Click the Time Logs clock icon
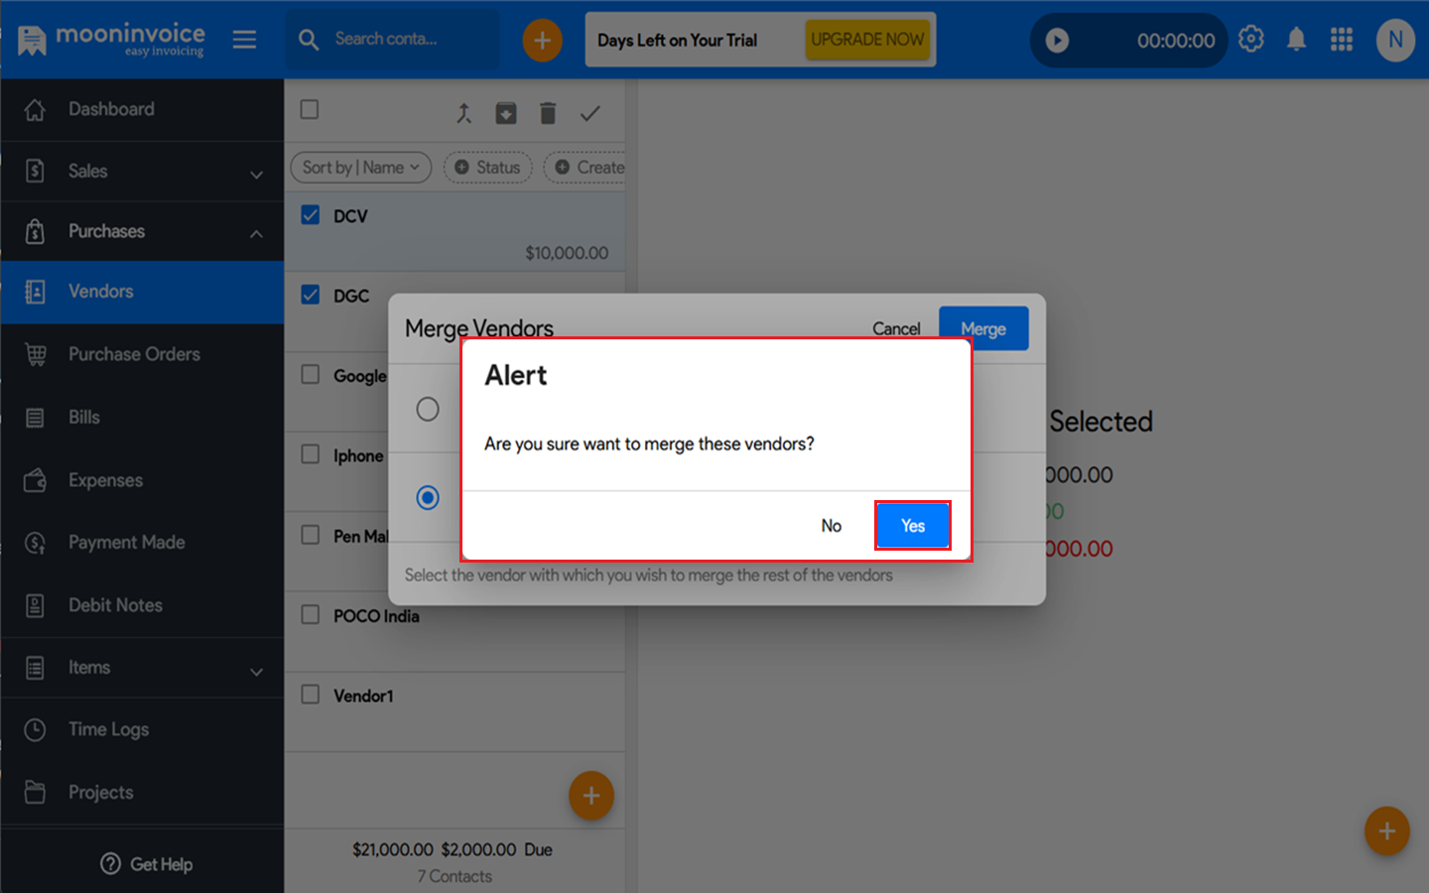Image resolution: width=1429 pixels, height=893 pixels. [x=35, y=730]
